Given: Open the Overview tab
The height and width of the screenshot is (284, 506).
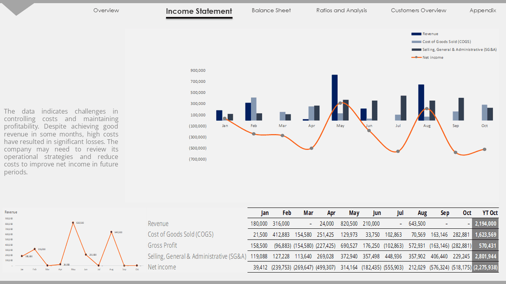Looking at the screenshot, I should [106, 10].
